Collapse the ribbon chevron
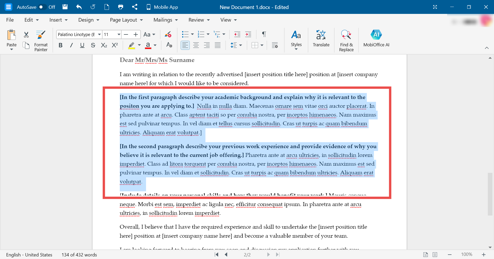This screenshot has height=259, width=494. coord(487,48)
